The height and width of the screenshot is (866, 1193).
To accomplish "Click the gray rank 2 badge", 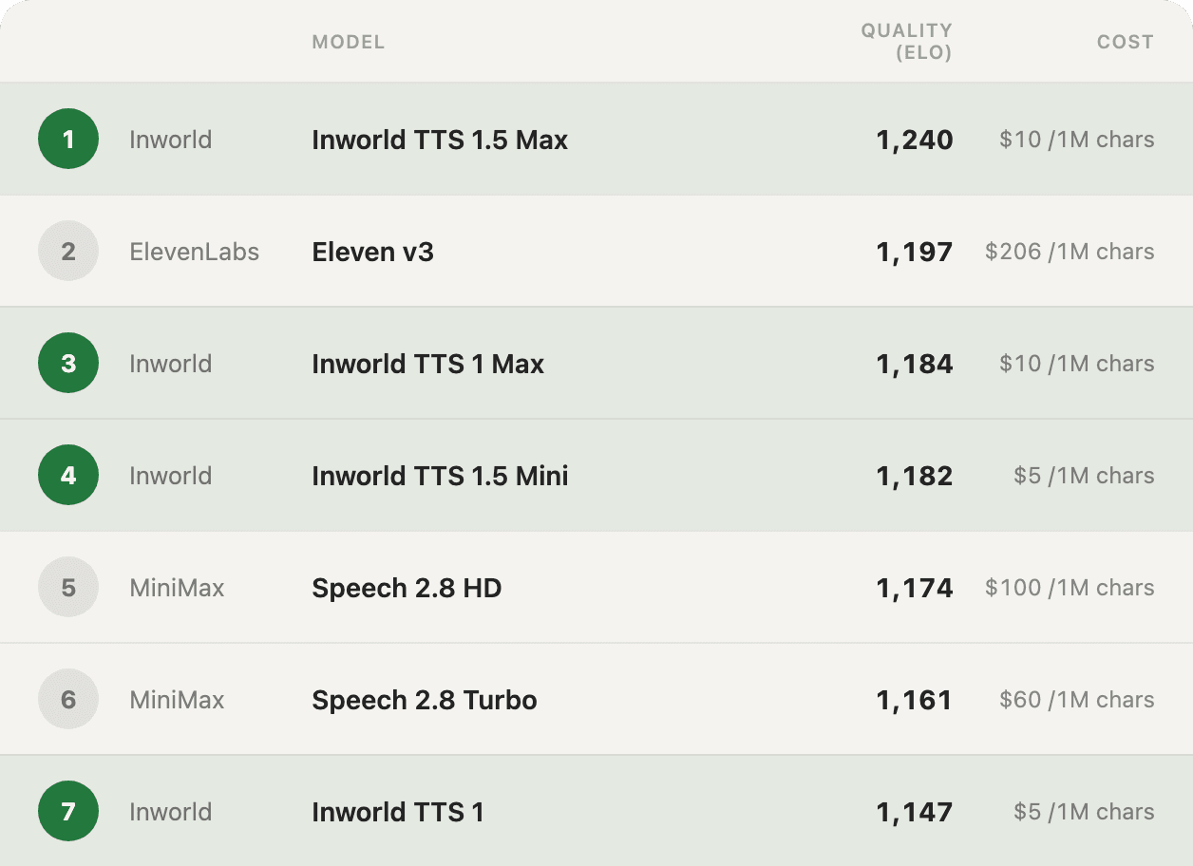I will [x=68, y=252].
